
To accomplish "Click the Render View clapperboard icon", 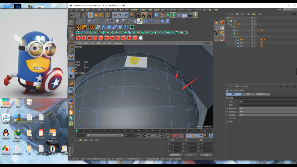I will tap(138, 15).
